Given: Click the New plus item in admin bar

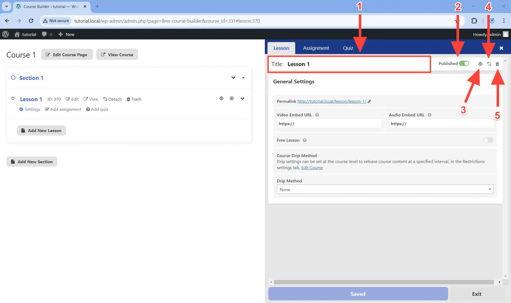Looking at the screenshot, I should 66,34.
